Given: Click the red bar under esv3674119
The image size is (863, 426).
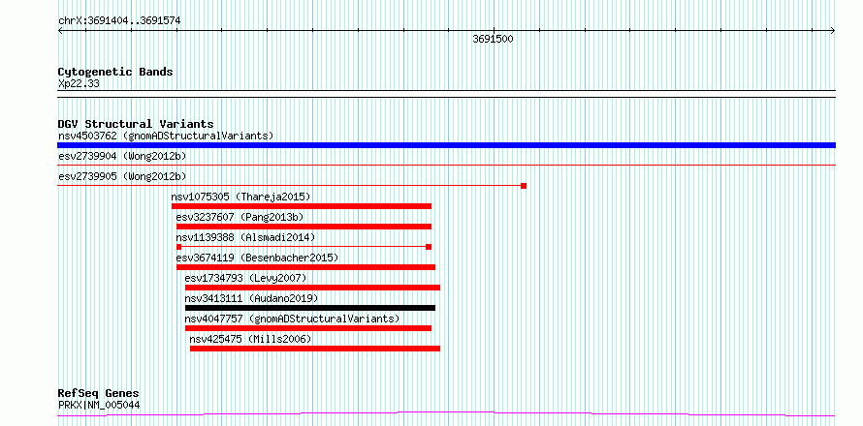Looking at the screenshot, I should (305, 267).
